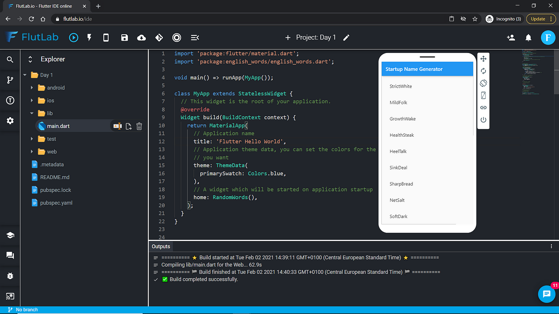Open a new browser tab
The image size is (559, 314).
pos(98,6)
